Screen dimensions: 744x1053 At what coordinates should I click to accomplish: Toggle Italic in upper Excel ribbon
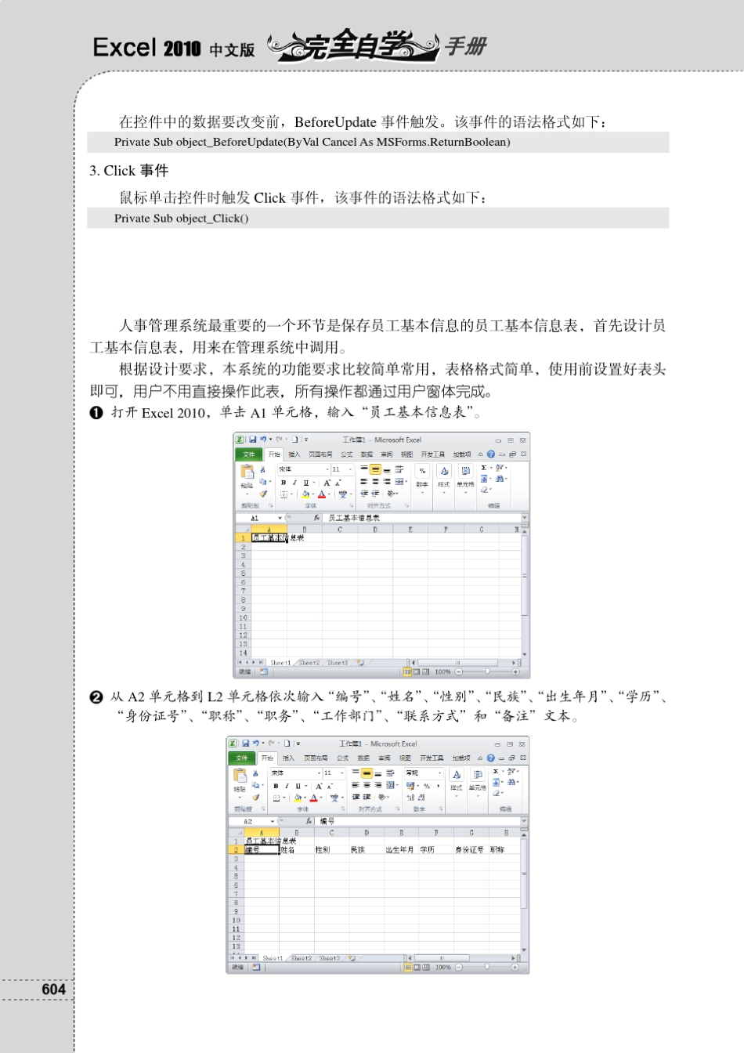point(294,483)
